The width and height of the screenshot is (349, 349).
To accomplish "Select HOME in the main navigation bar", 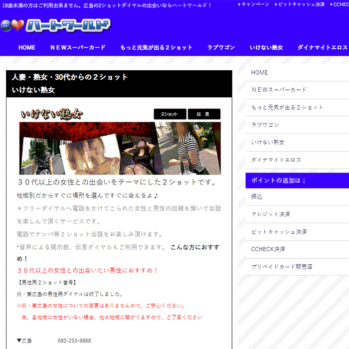I will [27, 47].
